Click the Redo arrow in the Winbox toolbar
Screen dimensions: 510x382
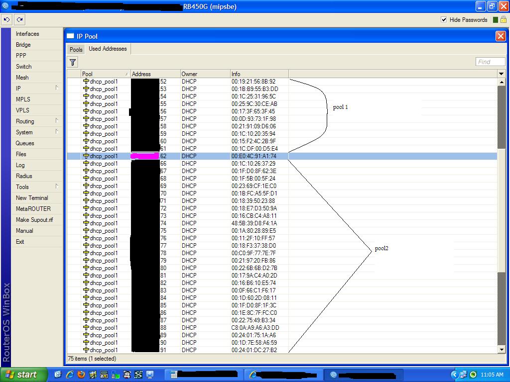[x=19, y=19]
